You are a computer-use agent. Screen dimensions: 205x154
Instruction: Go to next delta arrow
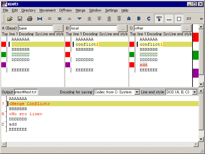point(79,19)
